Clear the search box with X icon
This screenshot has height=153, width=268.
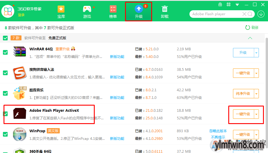click(x=244, y=14)
